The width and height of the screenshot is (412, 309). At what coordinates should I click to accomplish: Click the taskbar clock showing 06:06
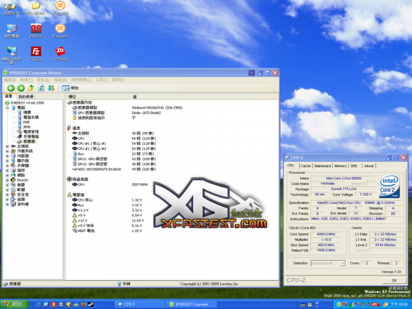[399, 304]
